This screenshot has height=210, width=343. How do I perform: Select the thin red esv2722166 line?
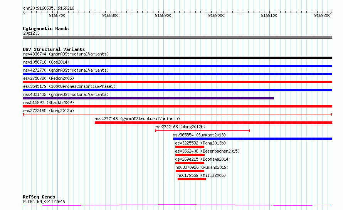pos(202,131)
